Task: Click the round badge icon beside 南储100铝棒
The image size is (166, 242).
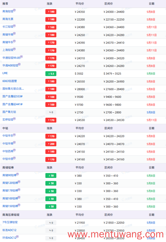Action: pos(19,197)
